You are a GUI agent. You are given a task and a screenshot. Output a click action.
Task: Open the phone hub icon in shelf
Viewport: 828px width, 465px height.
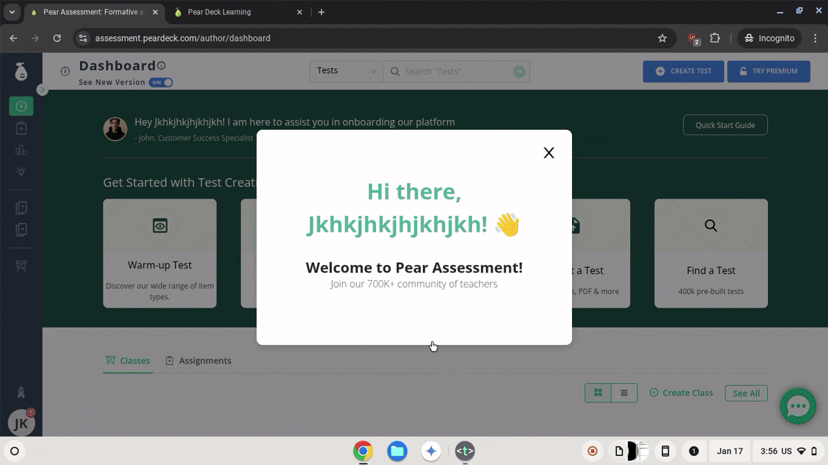coord(665,451)
